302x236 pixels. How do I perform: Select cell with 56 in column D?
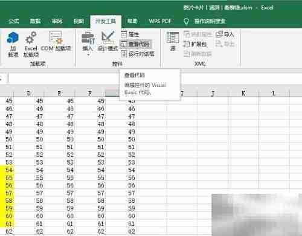tap(28, 185)
